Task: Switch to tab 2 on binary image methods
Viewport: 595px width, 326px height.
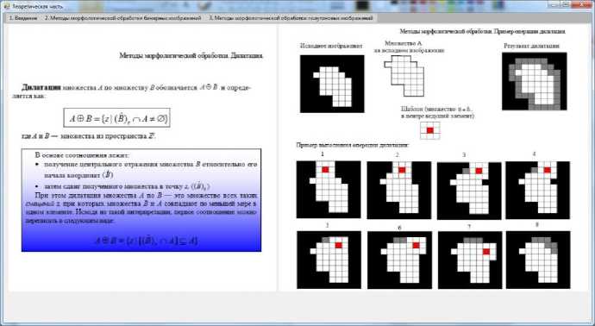Action: [x=123, y=18]
